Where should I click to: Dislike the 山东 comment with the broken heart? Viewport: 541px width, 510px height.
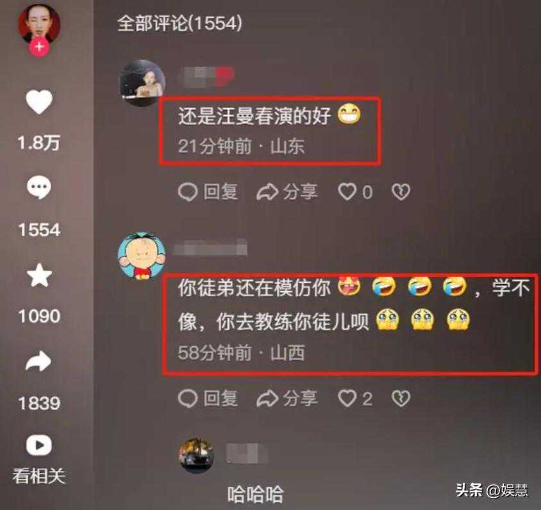pos(401,192)
